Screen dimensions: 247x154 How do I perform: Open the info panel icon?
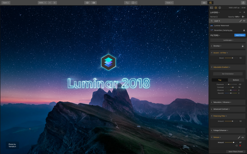[x=220, y=8]
